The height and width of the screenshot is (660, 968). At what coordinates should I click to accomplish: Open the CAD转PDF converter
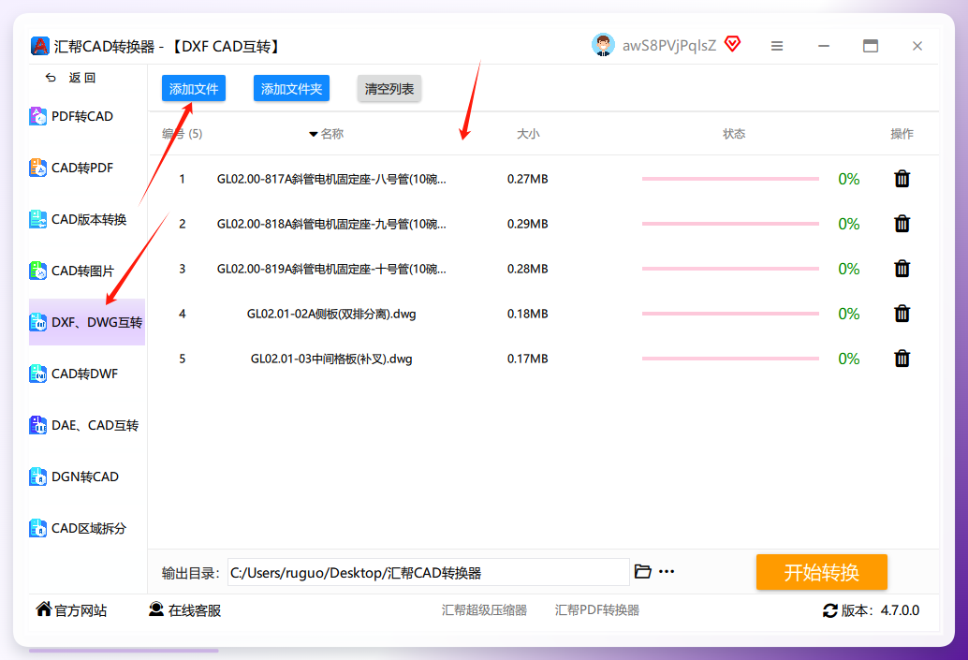tap(71, 168)
